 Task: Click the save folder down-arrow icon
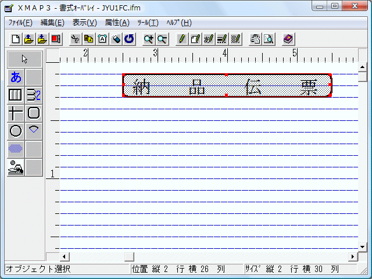pyautogui.click(x=42, y=39)
